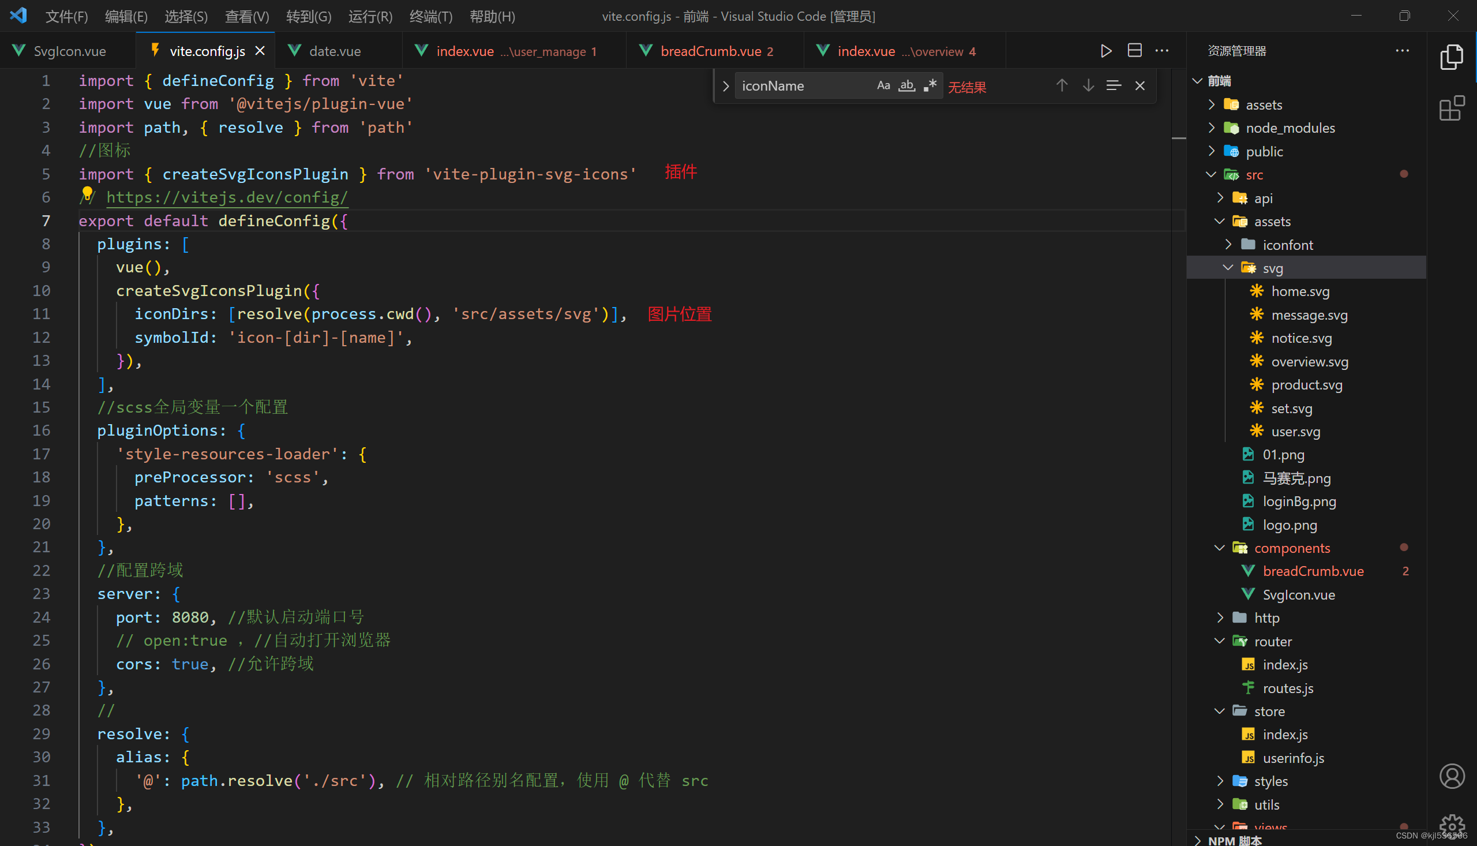Open breadCrumb.vue in the explorer tree

(1306, 571)
